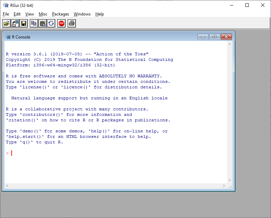Close the R Console child window
The height and width of the screenshot is (218, 271).
click(x=226, y=37)
